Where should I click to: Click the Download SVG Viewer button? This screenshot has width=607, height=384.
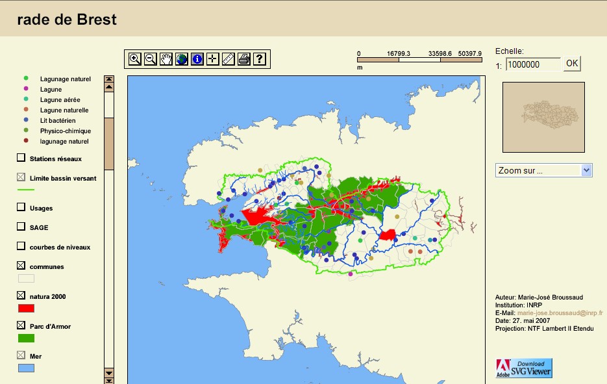[524, 368]
